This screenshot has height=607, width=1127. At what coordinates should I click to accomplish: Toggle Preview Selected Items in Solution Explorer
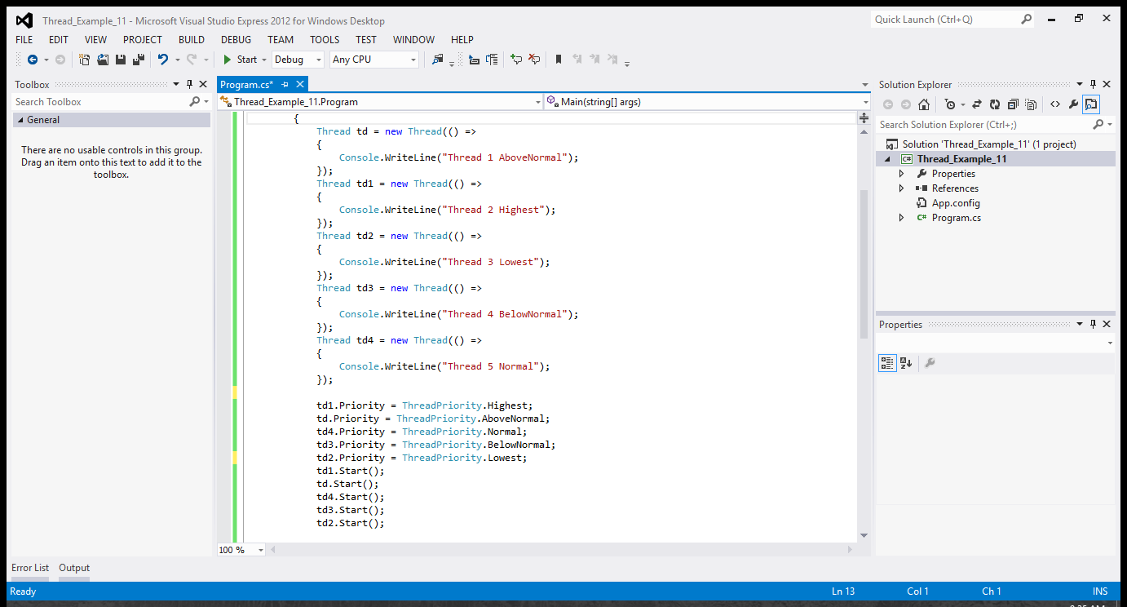tap(1091, 104)
